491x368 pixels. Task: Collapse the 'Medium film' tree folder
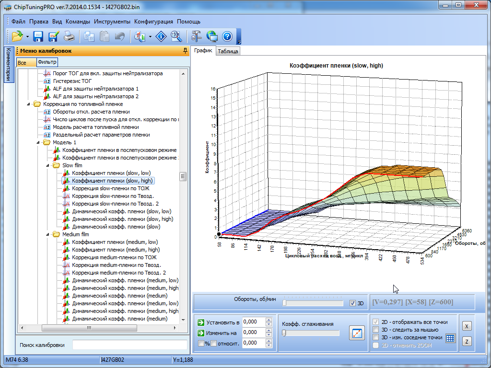(47, 234)
